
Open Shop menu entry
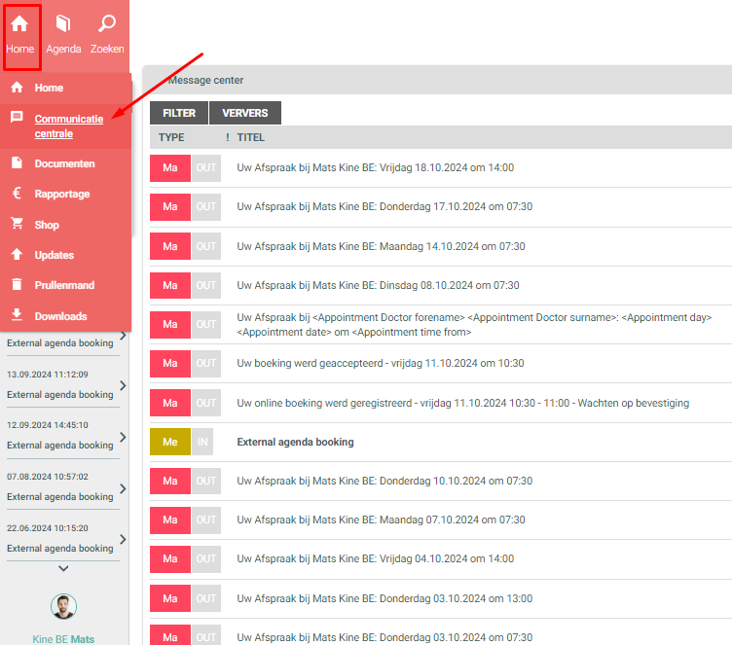47,225
